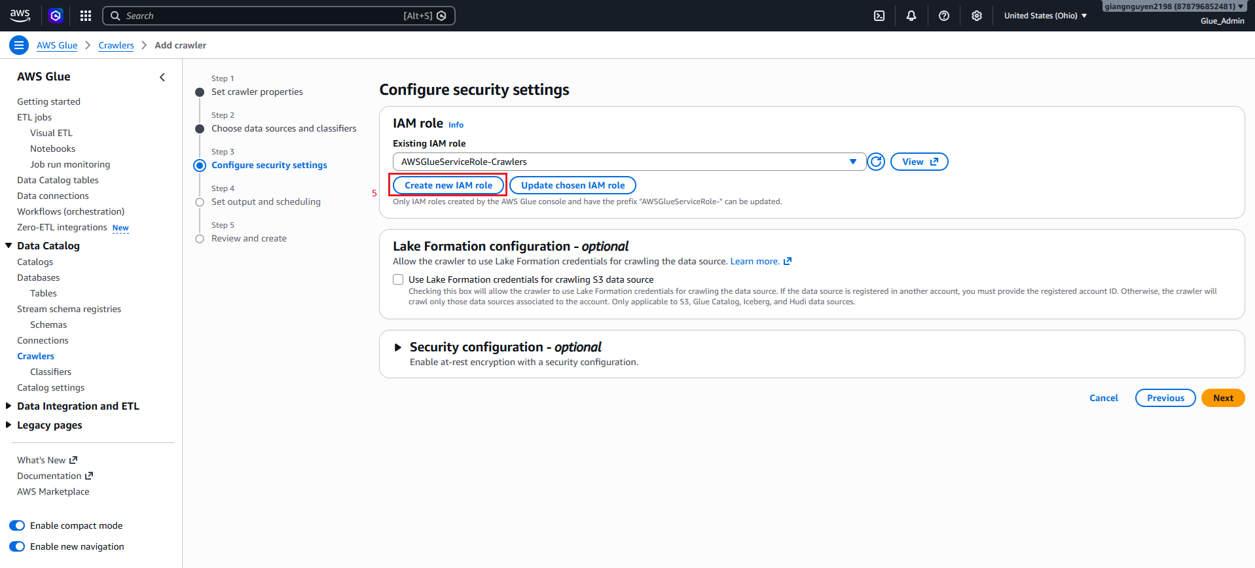This screenshot has height=568, width=1255.
Task: Expand Data Integration and ETL section
Action: 78,406
